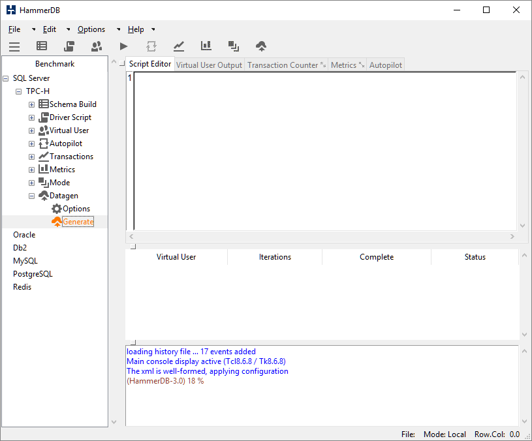Click the Mode icon in tree

pos(44,183)
